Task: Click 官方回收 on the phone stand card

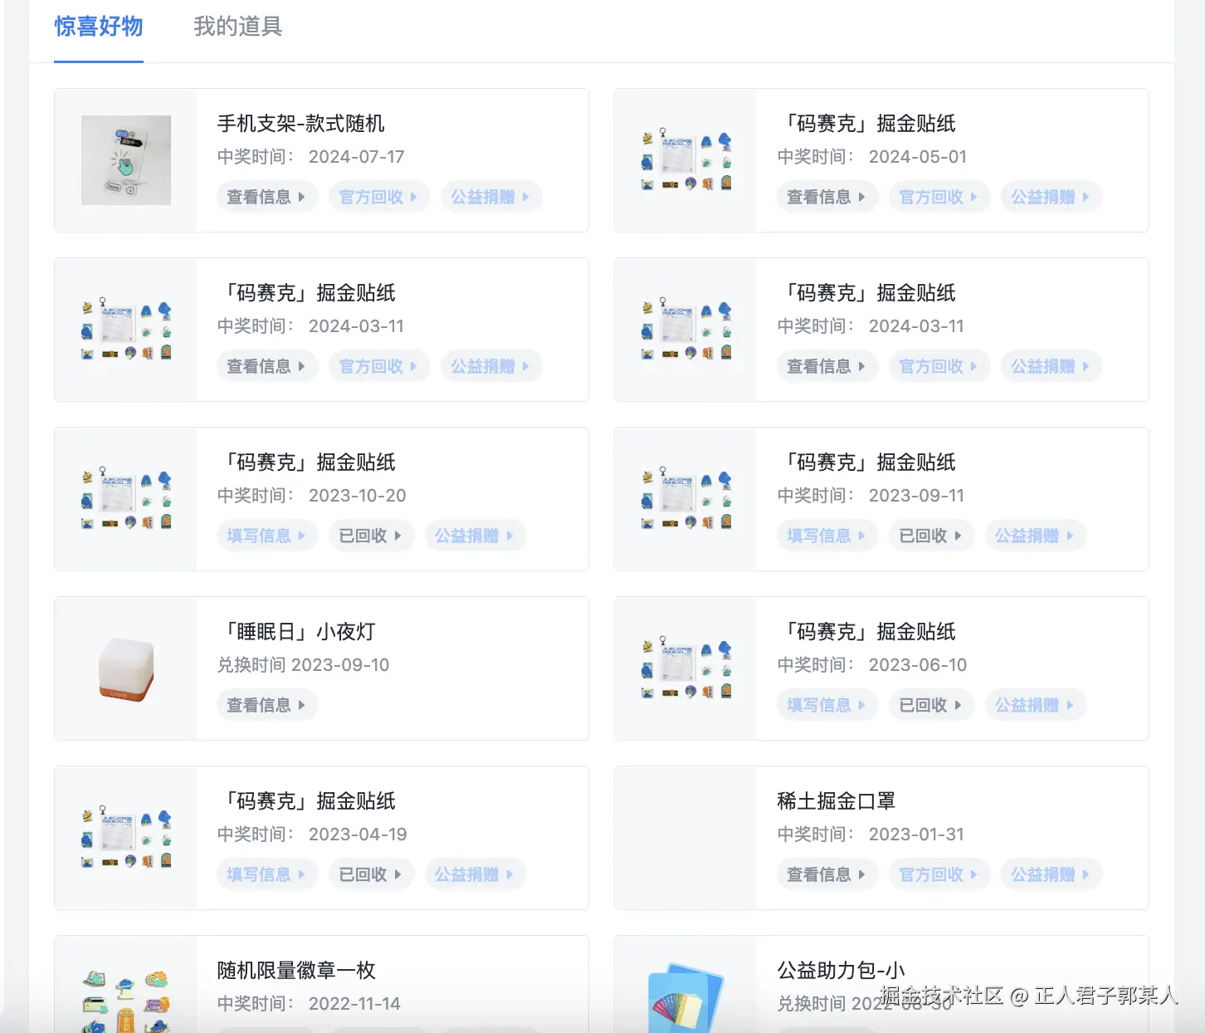Action: point(379,197)
